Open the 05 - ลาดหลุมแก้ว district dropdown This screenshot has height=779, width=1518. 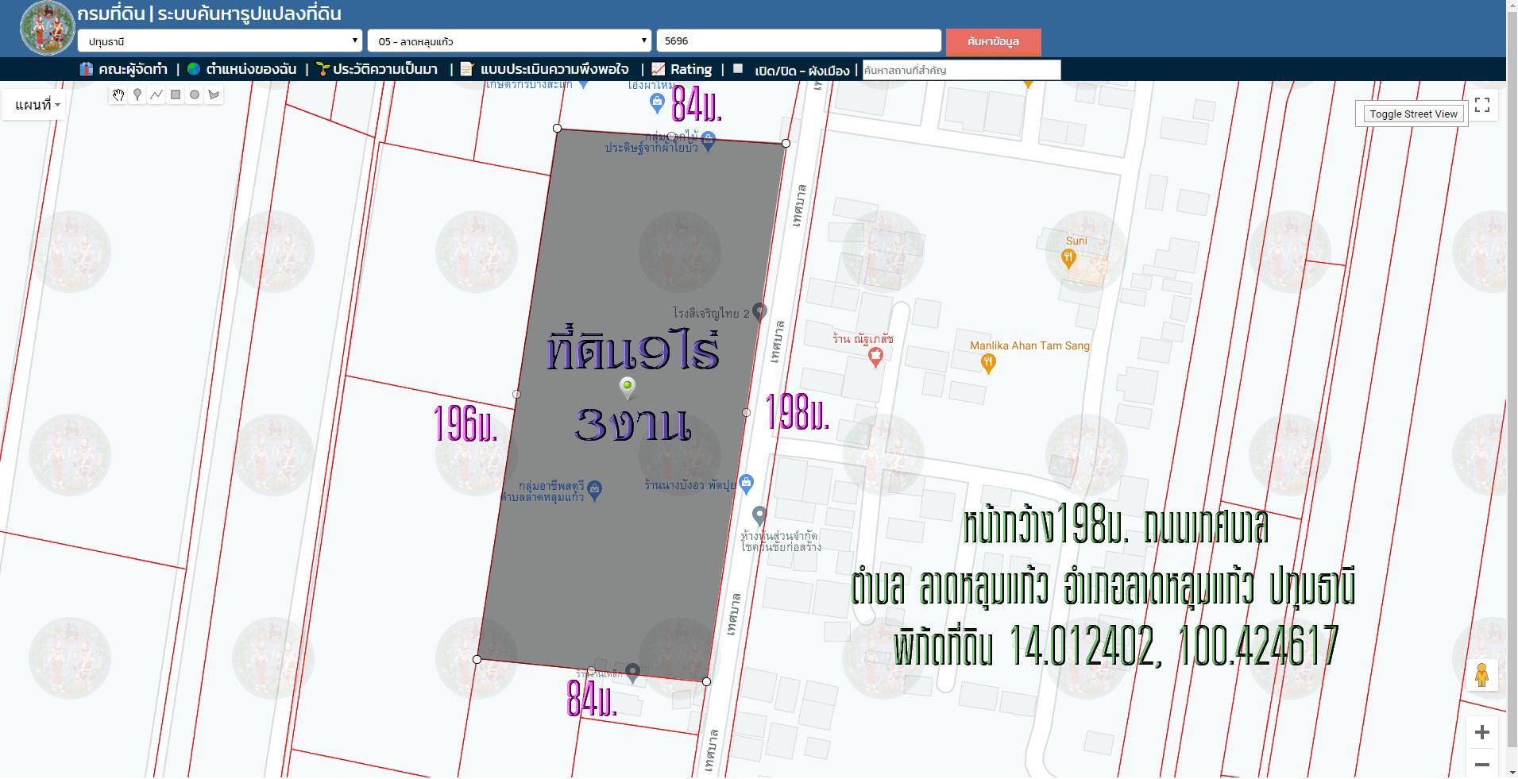point(509,40)
